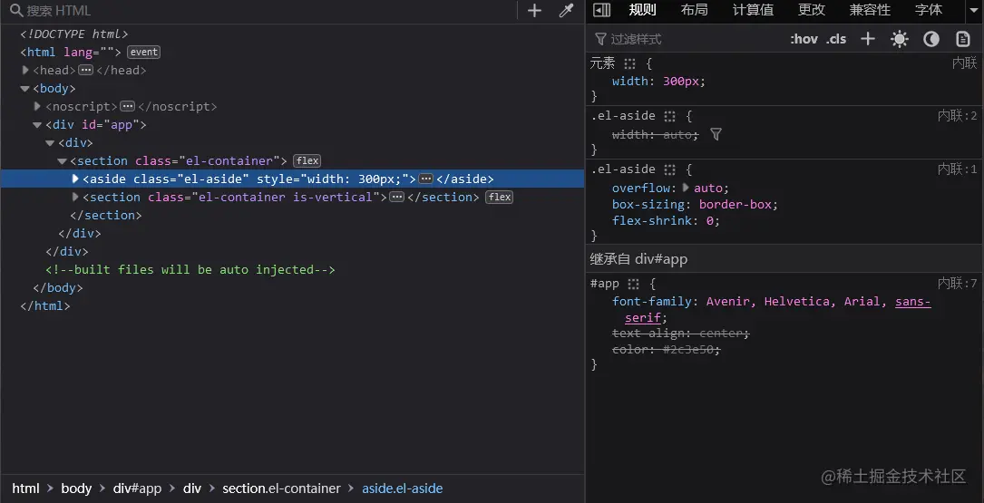Click highlighter icon beside #app selector
The image size is (984, 503).
(634, 284)
